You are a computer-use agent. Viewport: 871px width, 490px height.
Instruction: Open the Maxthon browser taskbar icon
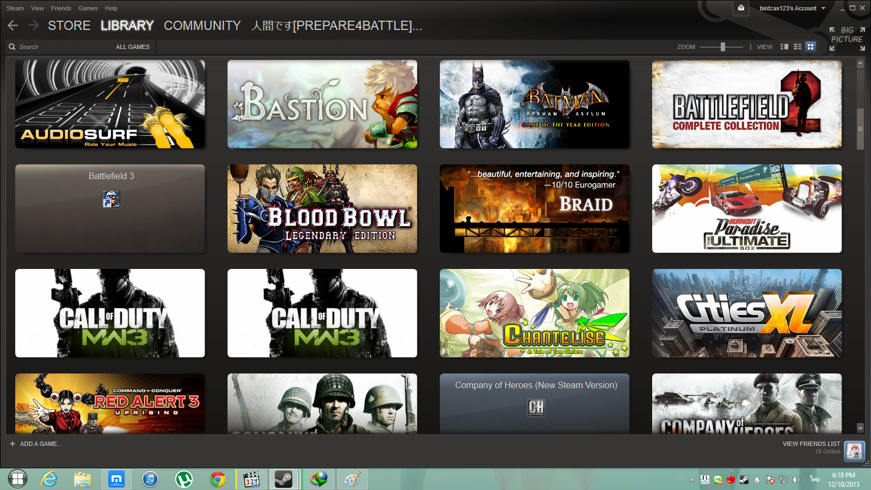116,479
